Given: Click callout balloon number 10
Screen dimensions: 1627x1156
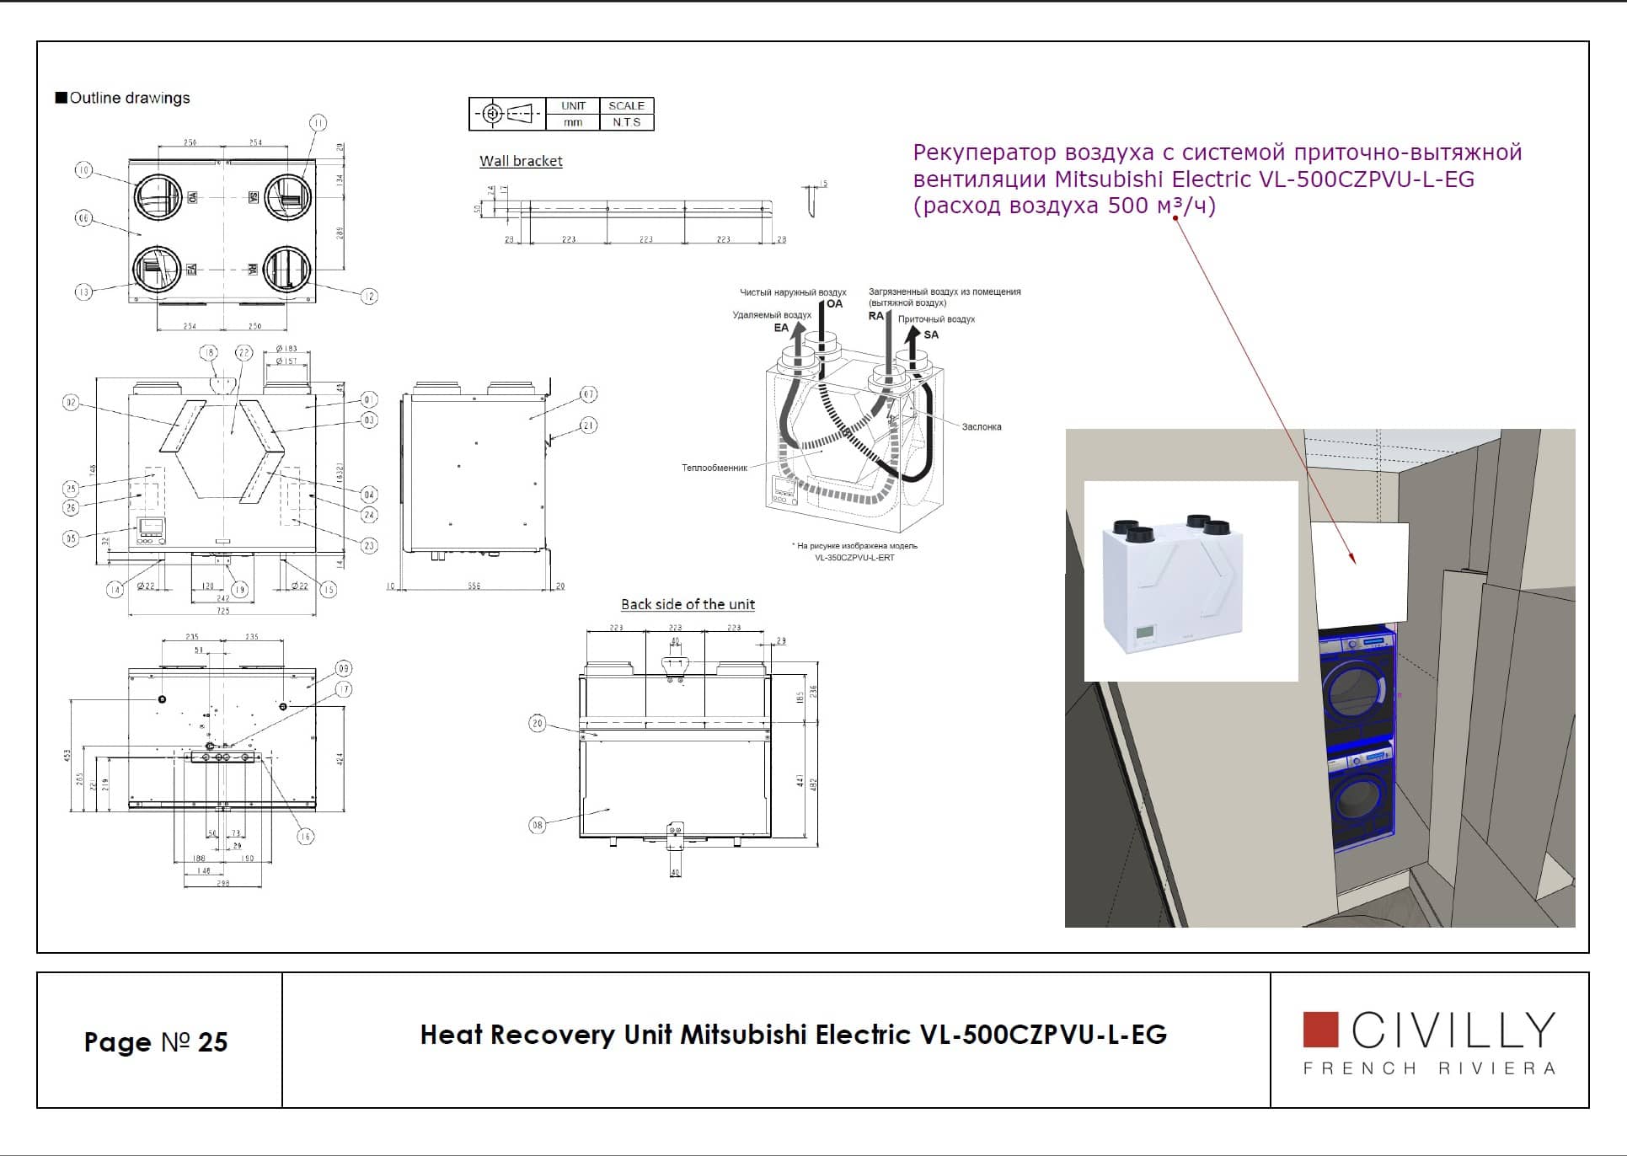Looking at the screenshot, I should (83, 170).
